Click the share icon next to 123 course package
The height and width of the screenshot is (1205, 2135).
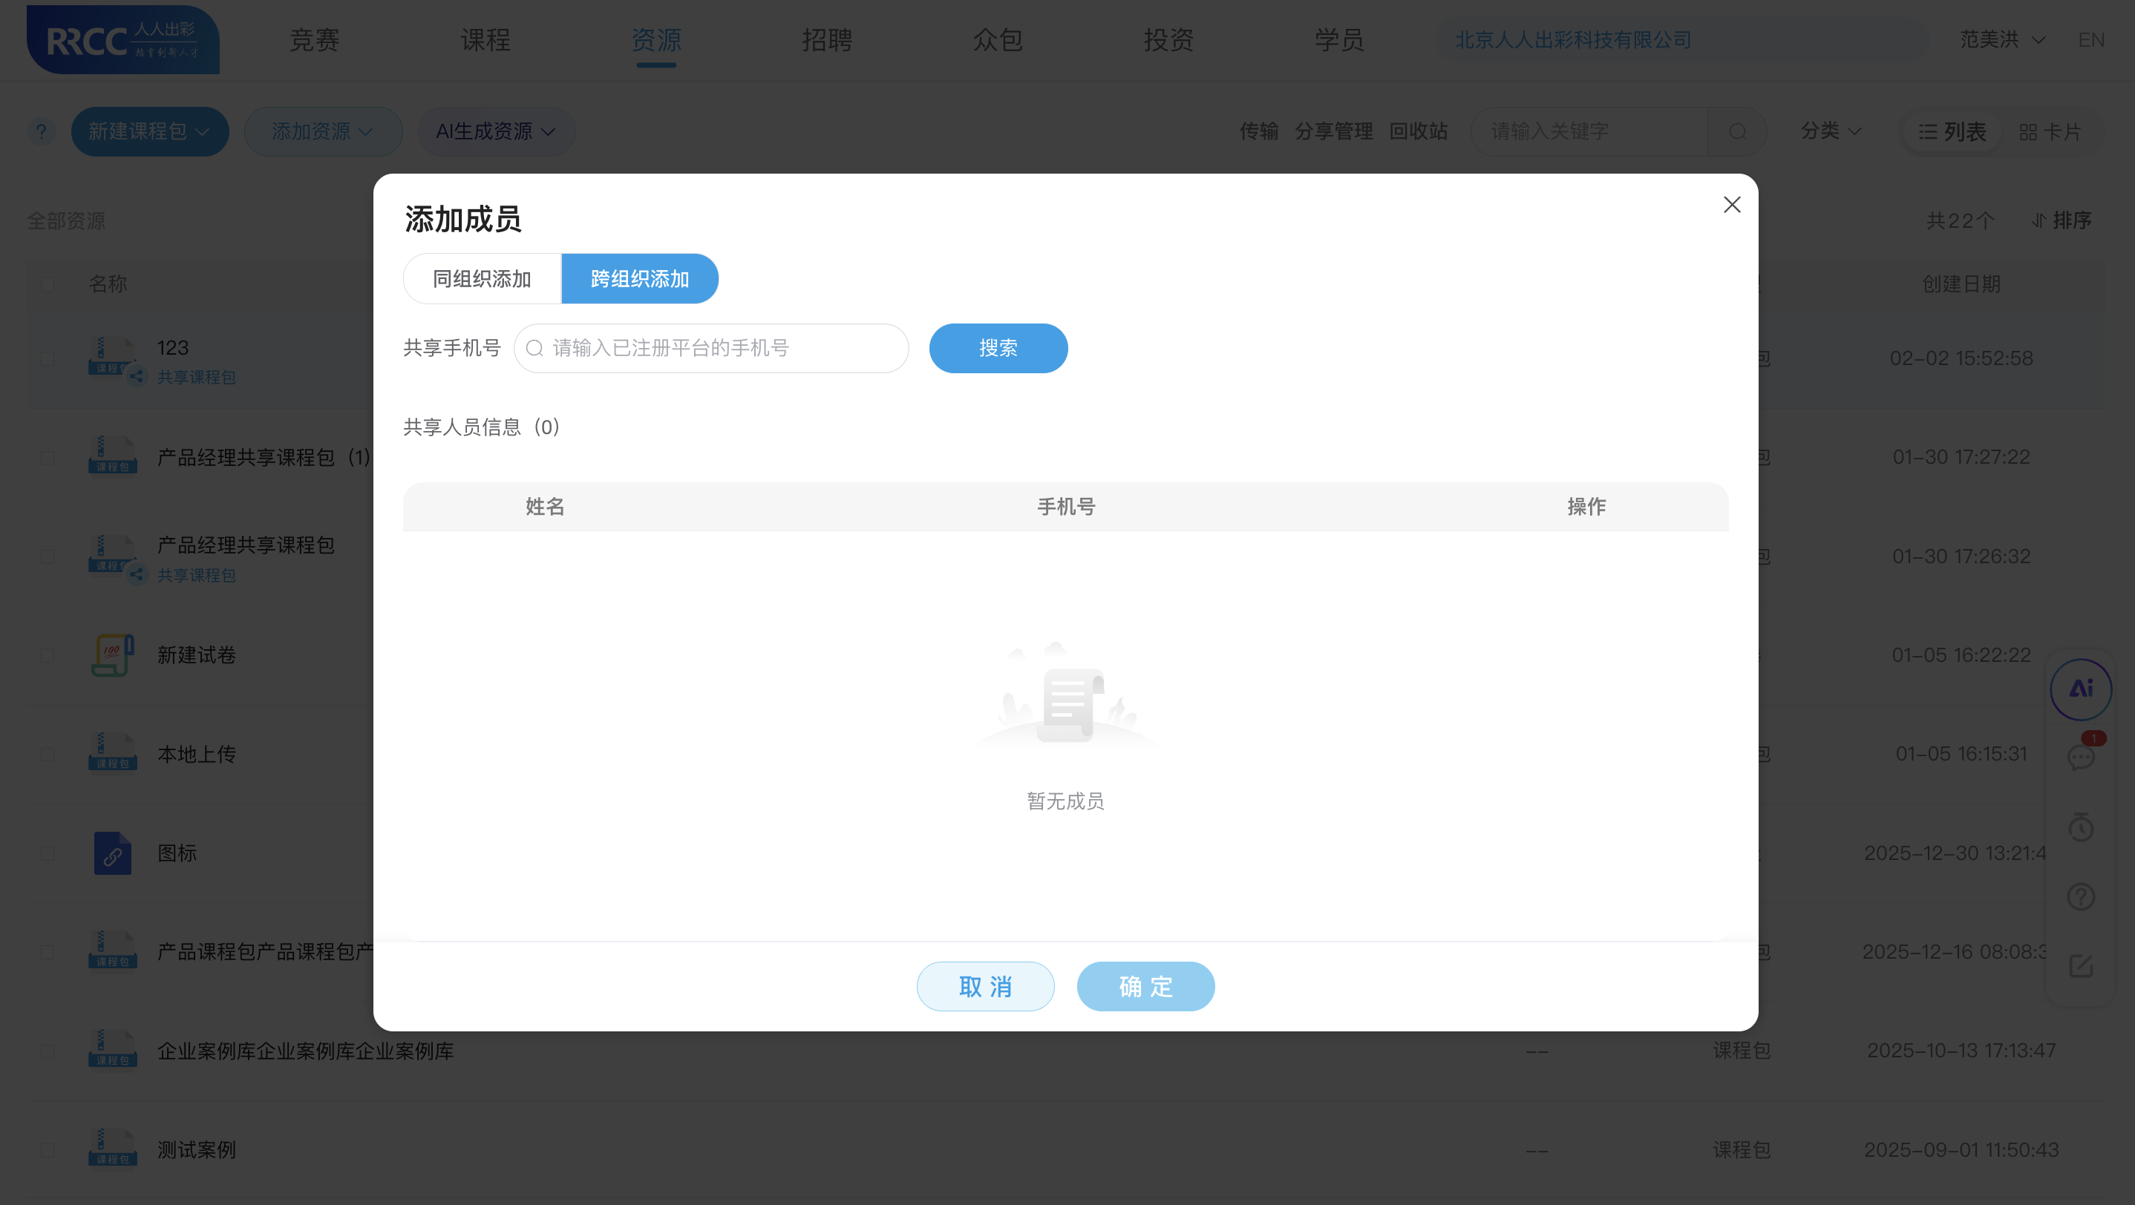click(137, 378)
